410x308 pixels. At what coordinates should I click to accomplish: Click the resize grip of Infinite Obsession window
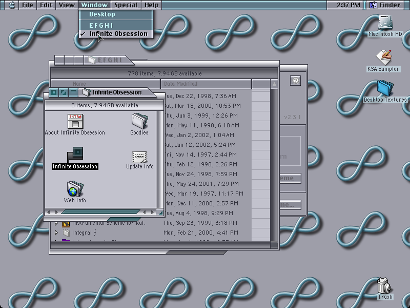click(x=160, y=213)
